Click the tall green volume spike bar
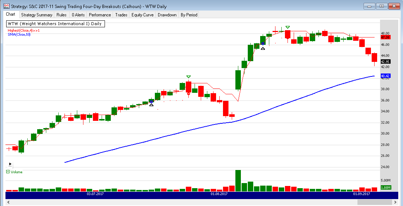Screen dimensions: 403x206 (238, 181)
